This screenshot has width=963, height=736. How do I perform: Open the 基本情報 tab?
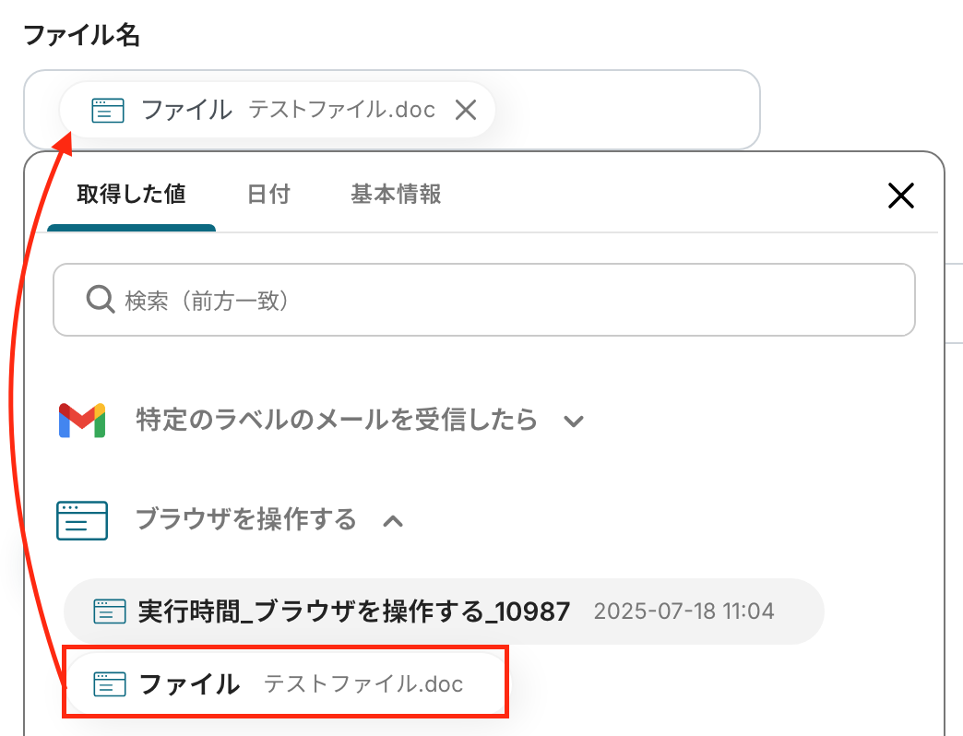click(395, 194)
